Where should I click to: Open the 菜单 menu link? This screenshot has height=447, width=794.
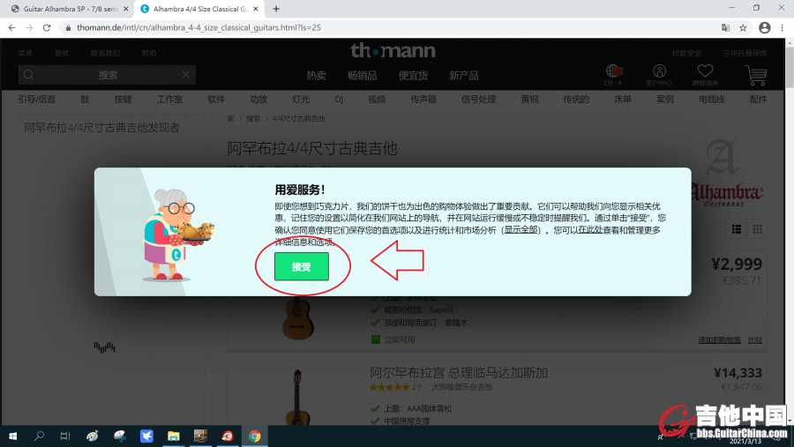[x=26, y=53]
